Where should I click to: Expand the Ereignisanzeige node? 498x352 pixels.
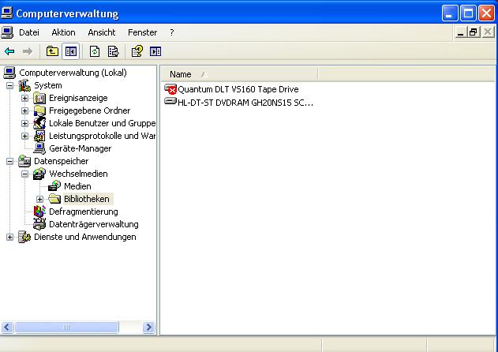(x=24, y=98)
